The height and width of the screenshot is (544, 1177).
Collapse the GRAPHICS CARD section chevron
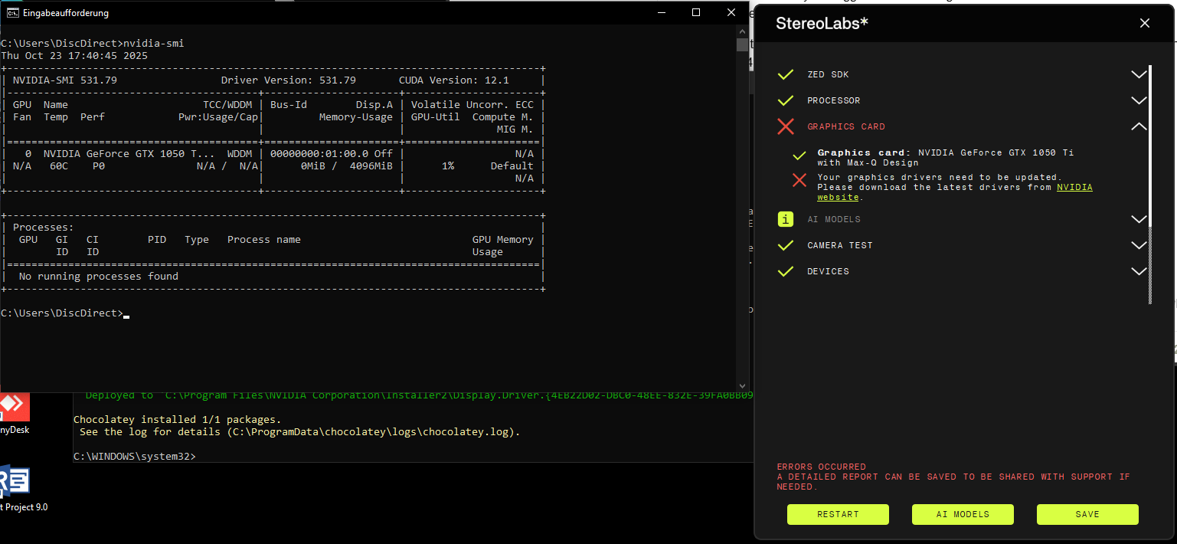coord(1138,127)
